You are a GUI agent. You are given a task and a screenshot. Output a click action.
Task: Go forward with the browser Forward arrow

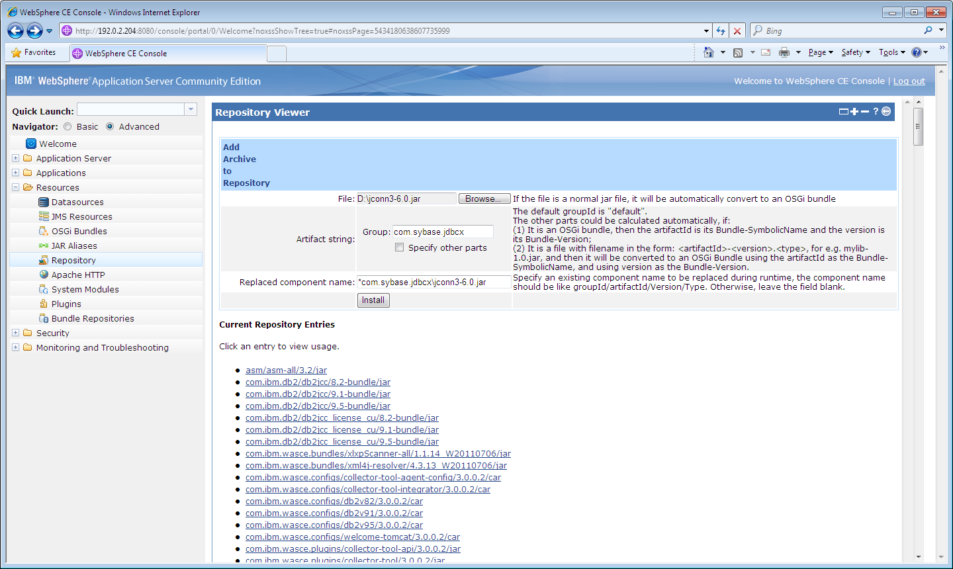coord(34,30)
